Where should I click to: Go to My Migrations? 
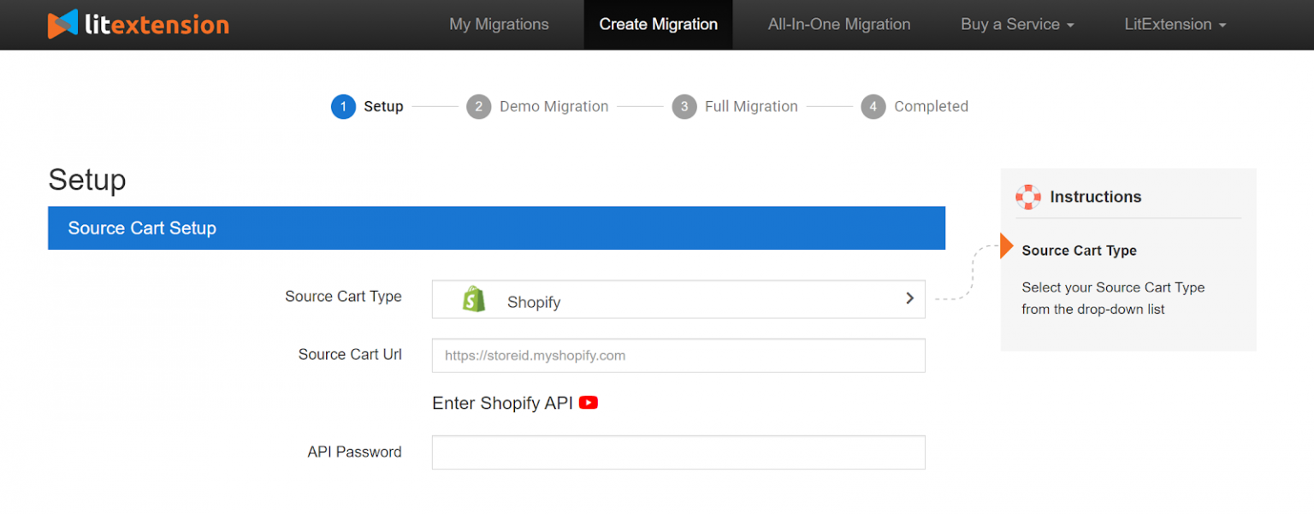pyautogui.click(x=499, y=24)
